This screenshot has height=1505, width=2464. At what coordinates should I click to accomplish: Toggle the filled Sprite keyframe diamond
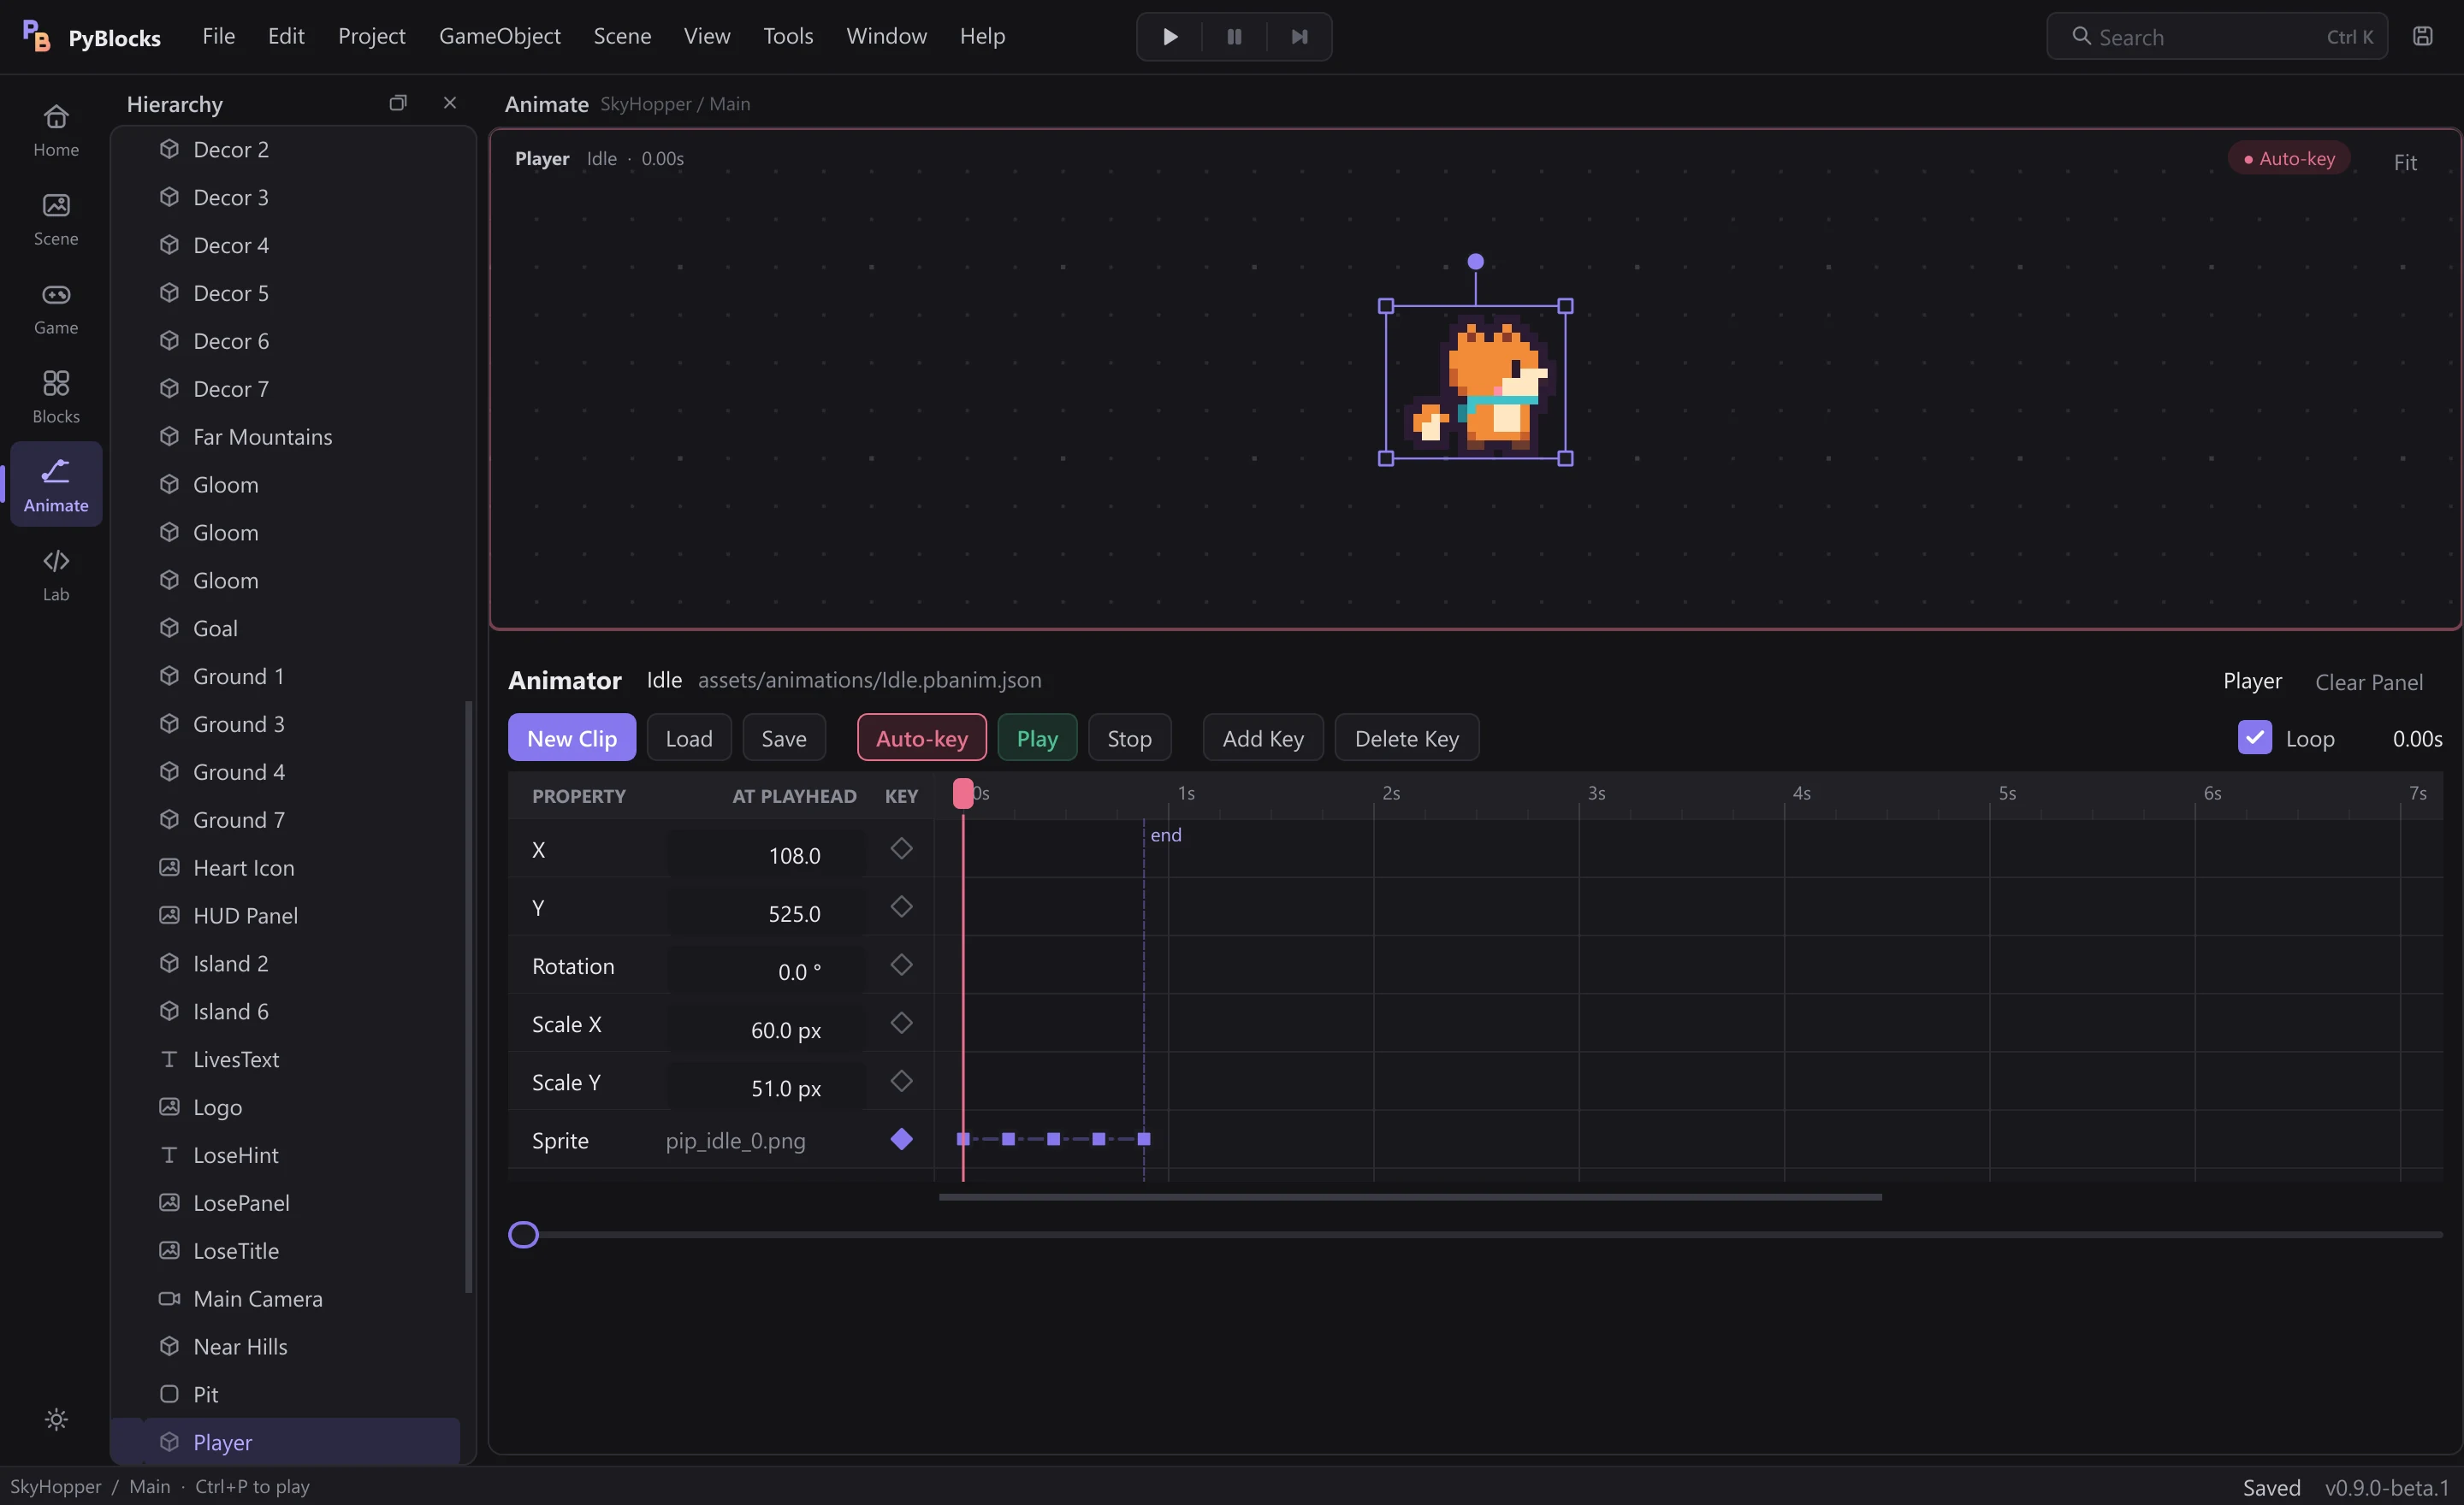(901, 1139)
